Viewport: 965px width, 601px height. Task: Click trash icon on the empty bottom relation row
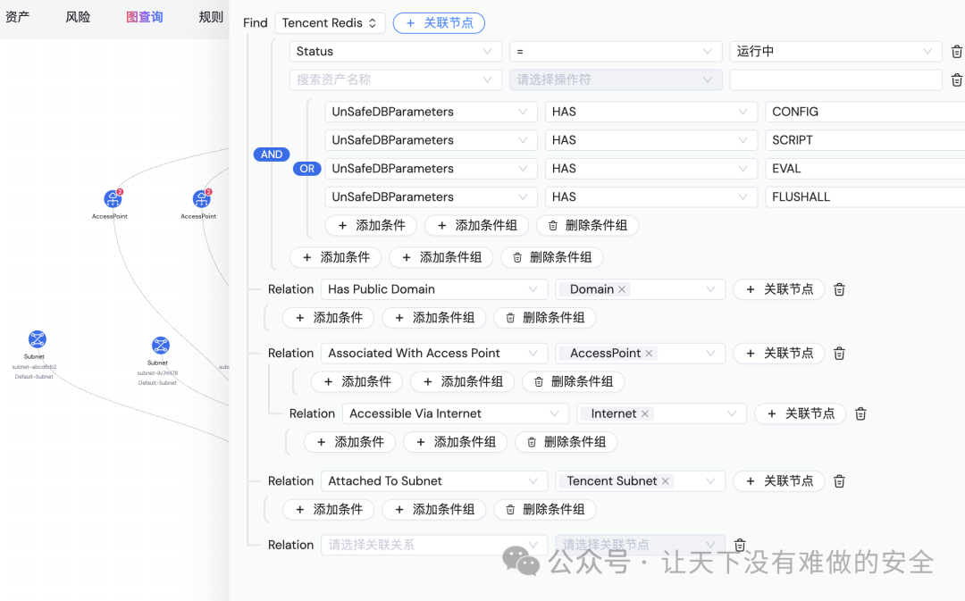pos(739,545)
